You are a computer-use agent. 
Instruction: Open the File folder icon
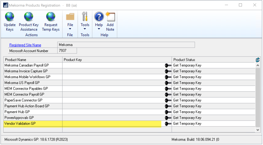[x=70, y=17]
